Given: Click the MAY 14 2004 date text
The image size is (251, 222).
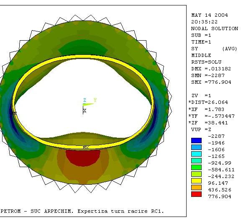Looking at the screenshot, I should point(209,15).
